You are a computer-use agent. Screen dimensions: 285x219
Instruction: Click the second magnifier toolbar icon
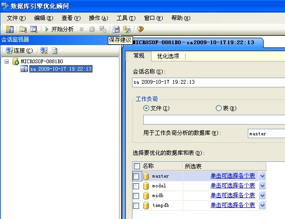click(x=34, y=29)
